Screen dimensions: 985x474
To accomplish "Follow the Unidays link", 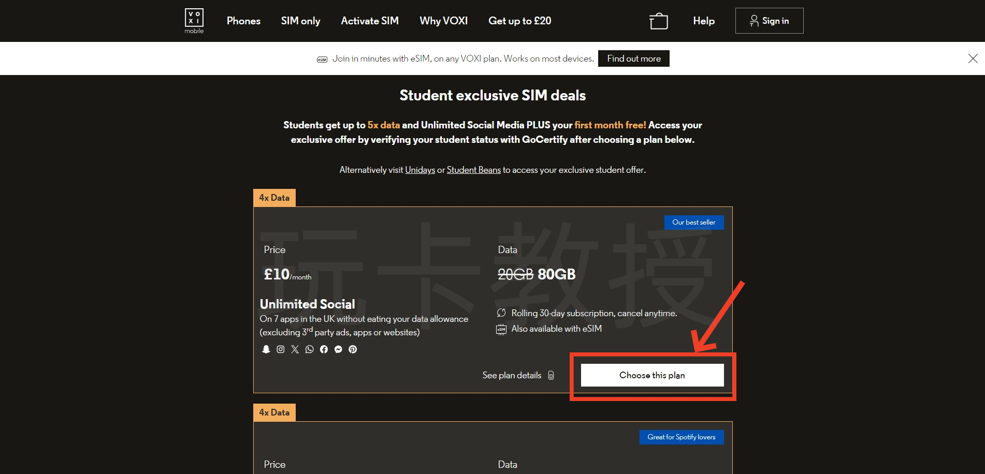I will point(420,170).
